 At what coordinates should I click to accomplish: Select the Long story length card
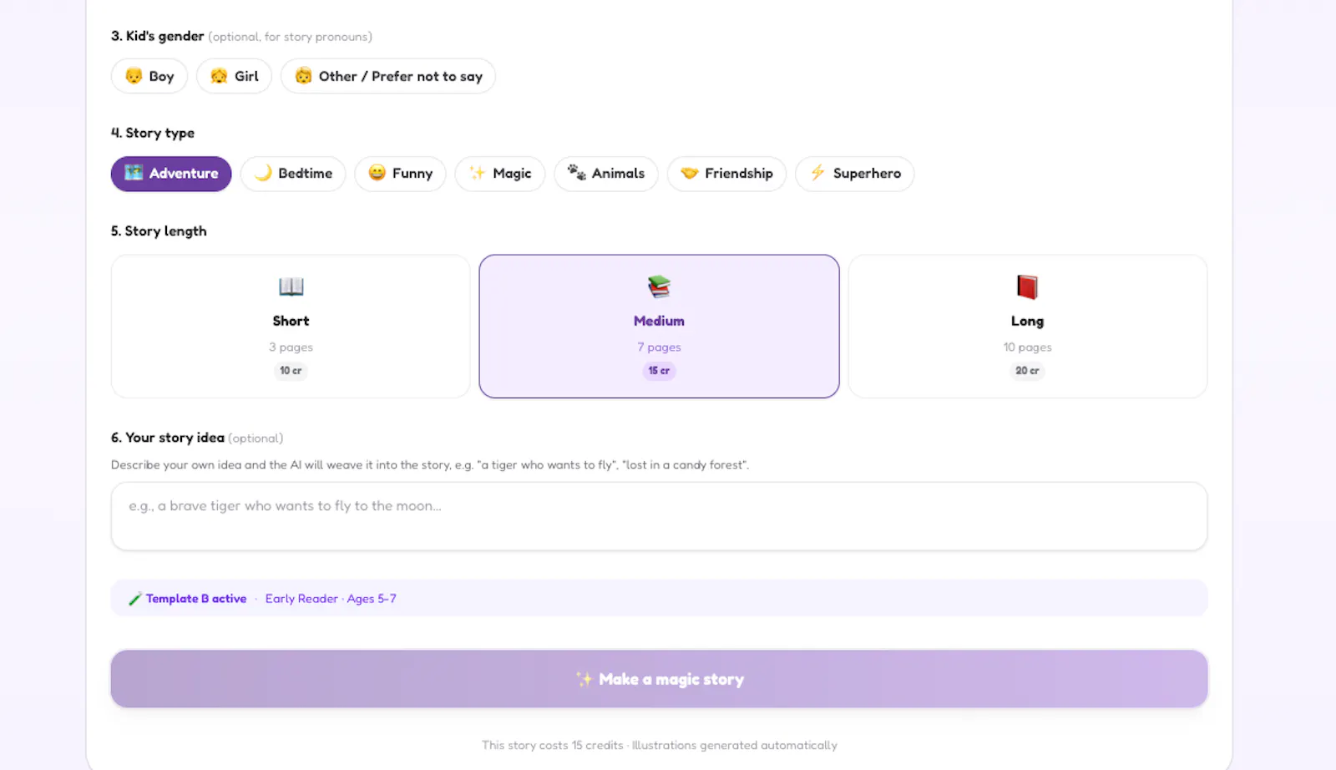click(1028, 327)
